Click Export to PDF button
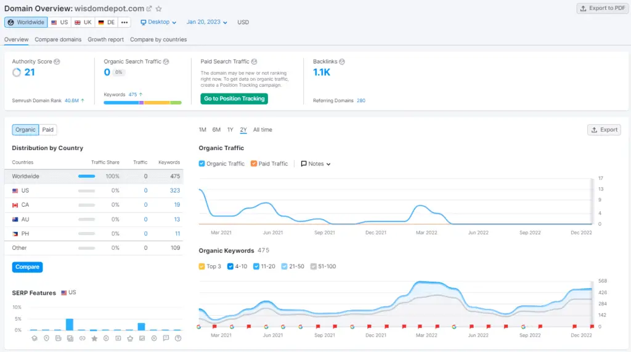 pos(603,8)
